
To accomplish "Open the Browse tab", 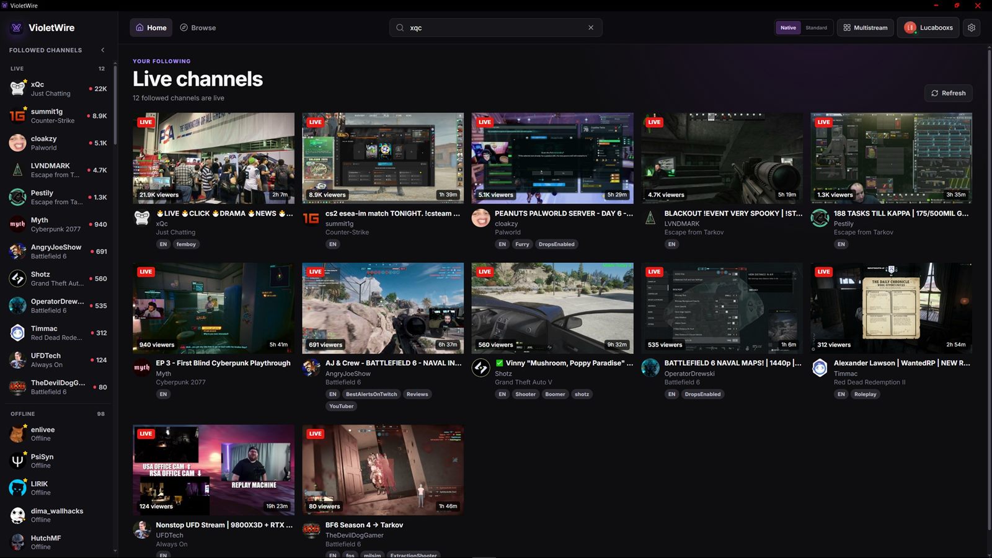I will pyautogui.click(x=198, y=28).
